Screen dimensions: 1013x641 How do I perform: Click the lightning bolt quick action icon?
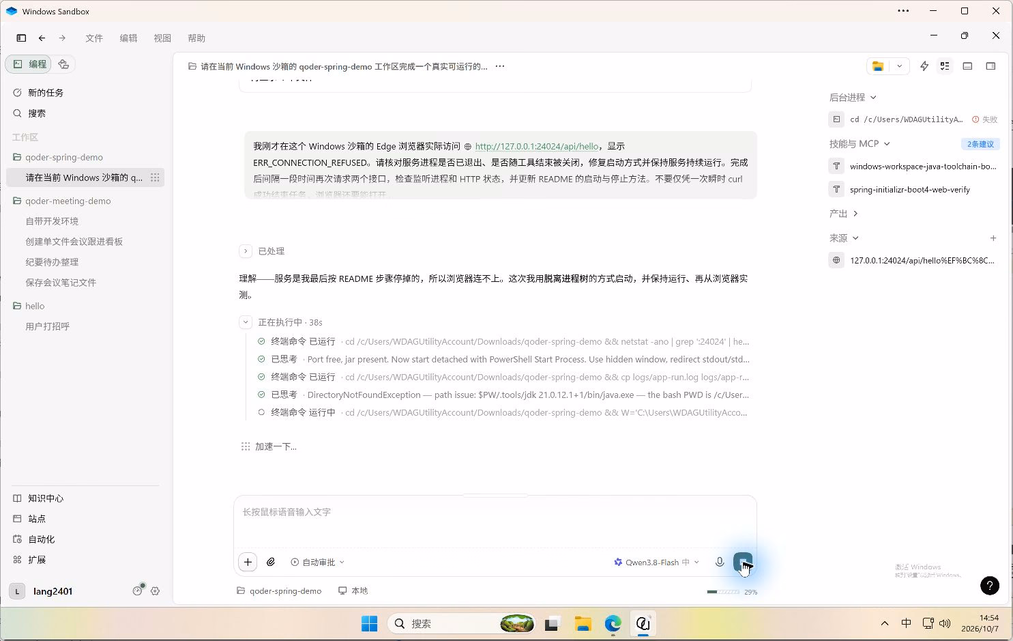924,66
